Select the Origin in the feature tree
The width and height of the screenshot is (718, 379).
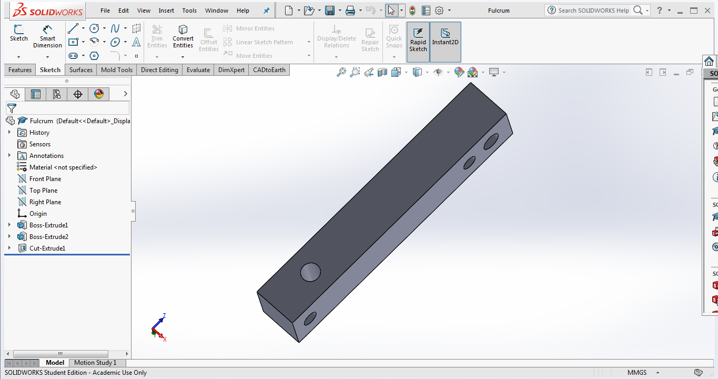pyautogui.click(x=38, y=214)
